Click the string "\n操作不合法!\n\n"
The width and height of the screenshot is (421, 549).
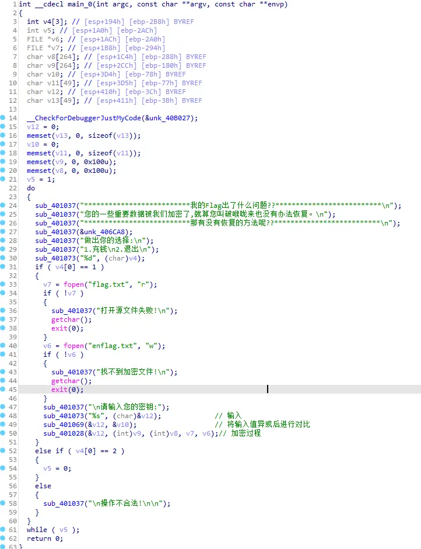(x=125, y=503)
